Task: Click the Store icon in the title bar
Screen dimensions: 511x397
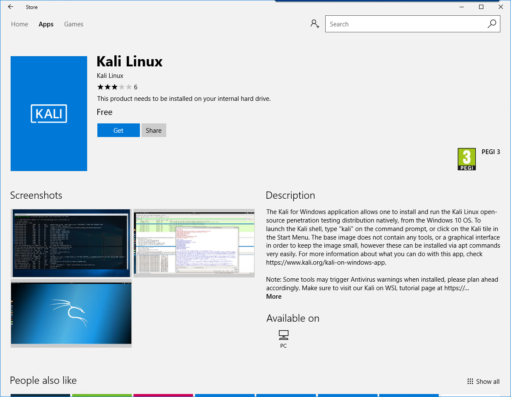Action: coord(31,7)
